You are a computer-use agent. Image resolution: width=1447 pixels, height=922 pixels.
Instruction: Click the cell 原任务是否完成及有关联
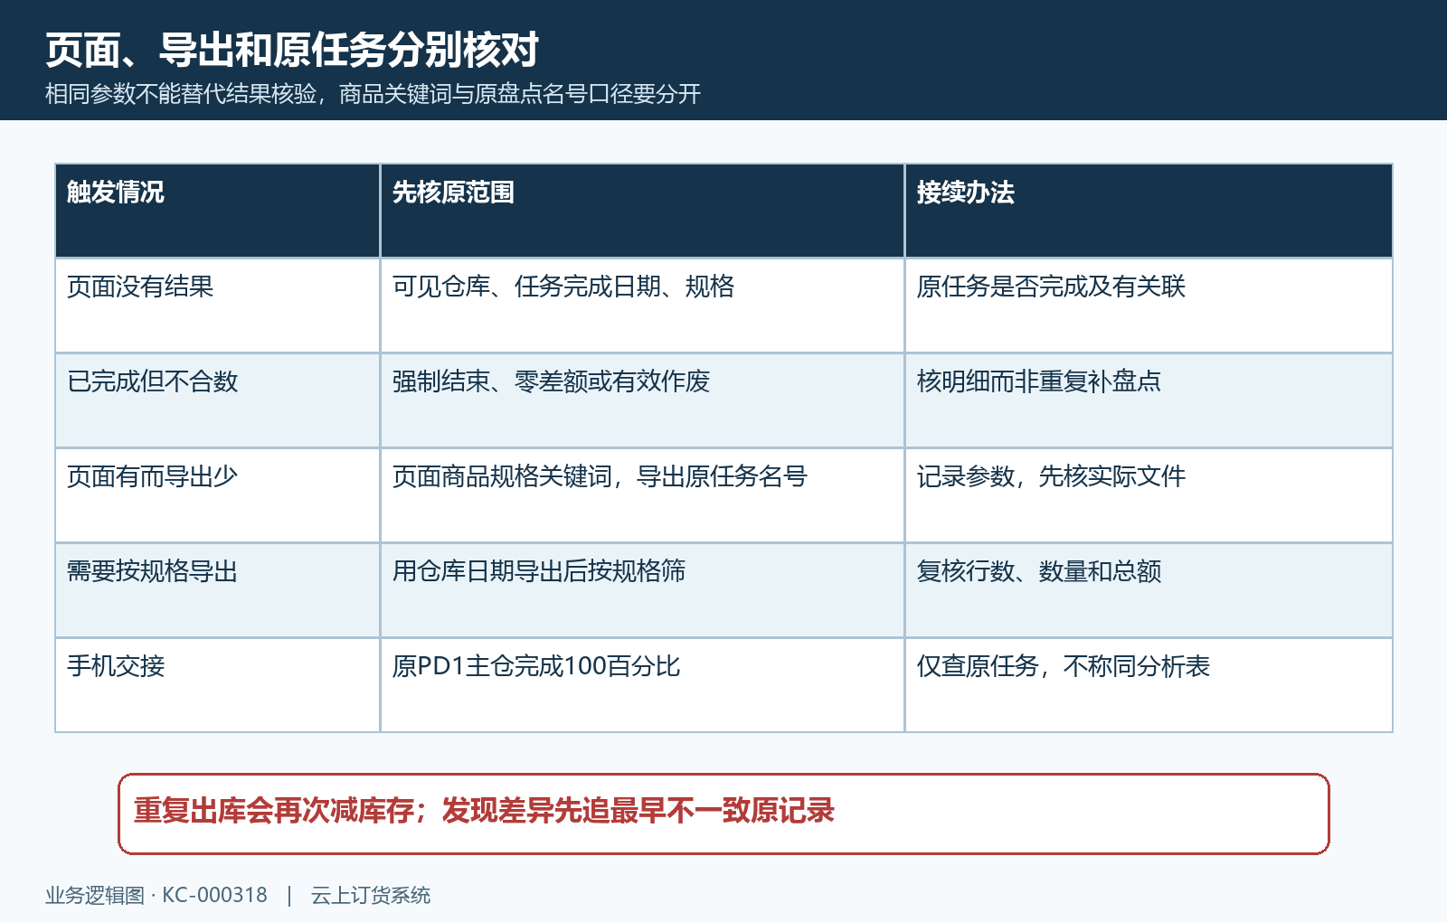tap(1149, 306)
